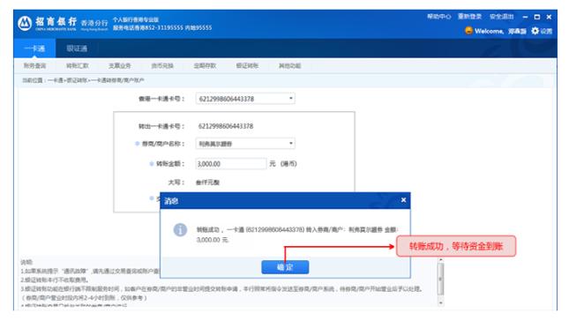Open the 银证转账 menu
The height and width of the screenshot is (321, 569).
247,66
